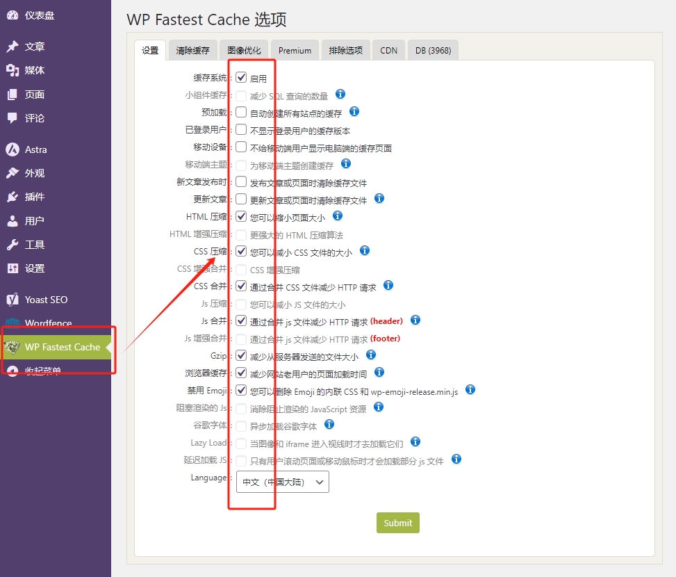676x577 pixels.
Task: Click info icon next to CSS 文件的大小
Action: click(x=364, y=250)
